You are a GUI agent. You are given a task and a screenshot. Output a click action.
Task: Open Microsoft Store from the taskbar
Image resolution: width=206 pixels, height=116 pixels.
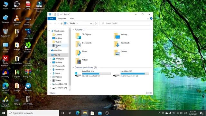(92, 113)
